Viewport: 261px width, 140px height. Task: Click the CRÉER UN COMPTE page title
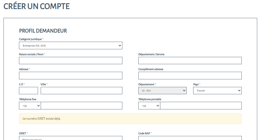click(x=37, y=6)
